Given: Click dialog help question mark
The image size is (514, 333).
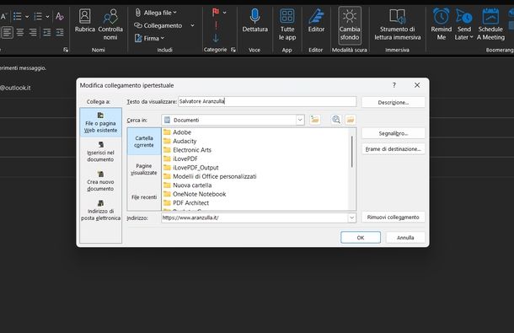Looking at the screenshot, I should (394, 85).
